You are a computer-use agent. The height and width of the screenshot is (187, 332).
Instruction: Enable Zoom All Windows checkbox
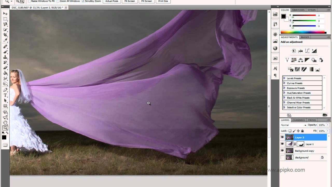(58, 1)
